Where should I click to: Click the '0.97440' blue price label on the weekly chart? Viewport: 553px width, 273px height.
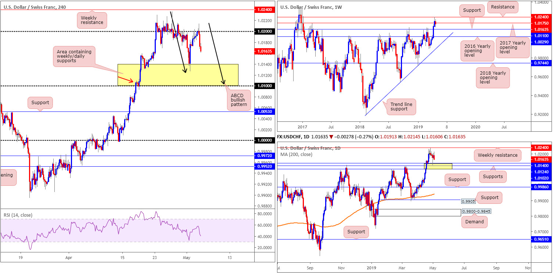click(542, 63)
